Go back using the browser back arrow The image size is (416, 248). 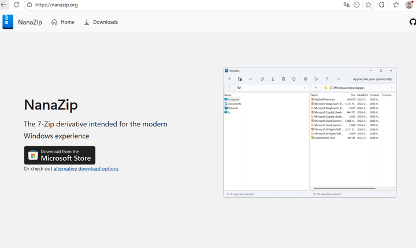(3, 5)
